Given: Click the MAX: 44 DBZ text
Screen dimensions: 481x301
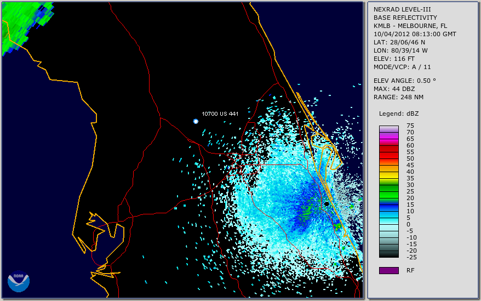Looking at the screenshot, I should [x=394, y=89].
